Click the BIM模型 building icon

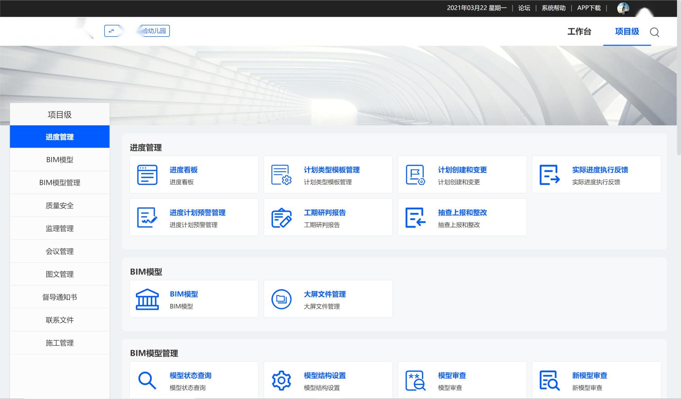pos(147,299)
